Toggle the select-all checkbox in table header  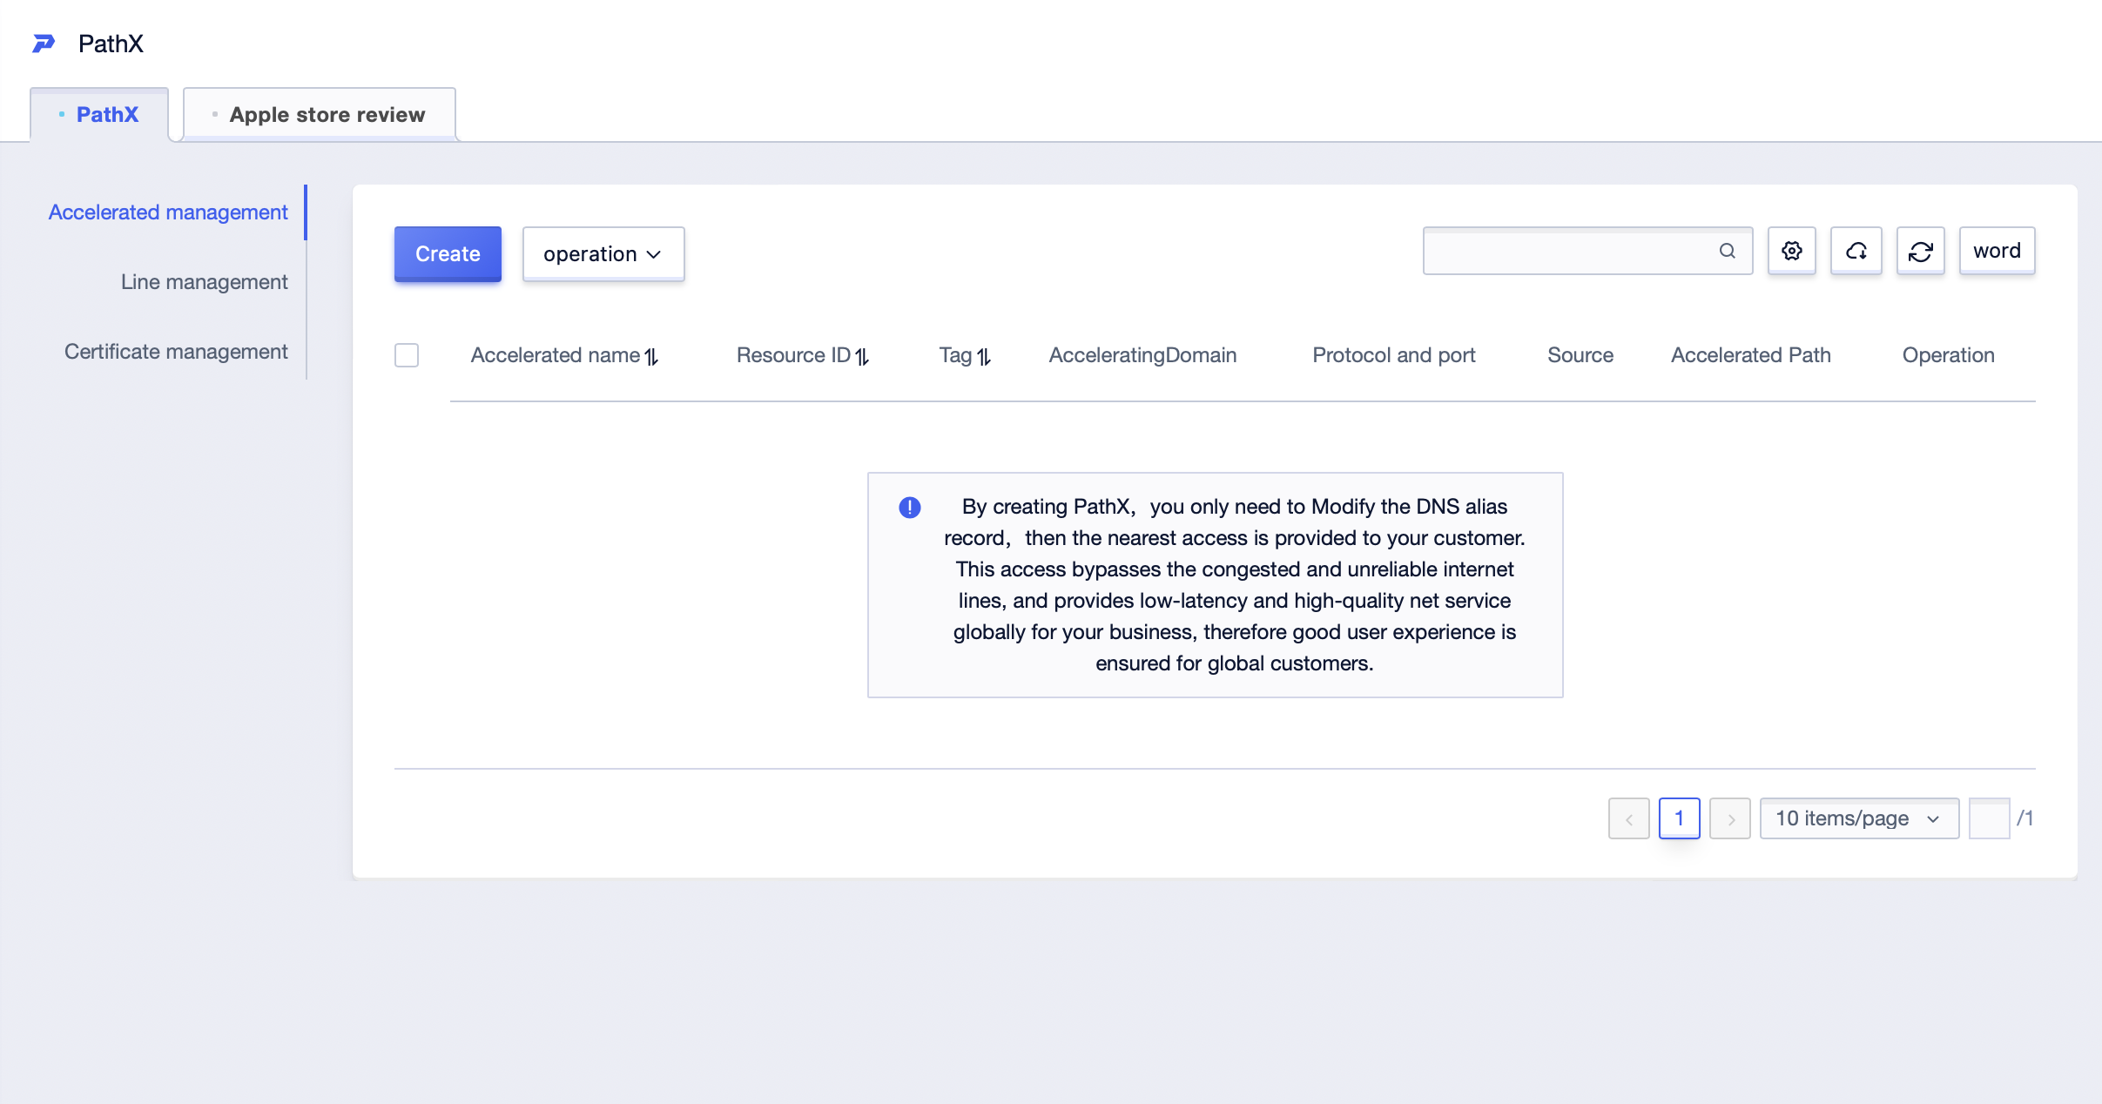pos(407,355)
